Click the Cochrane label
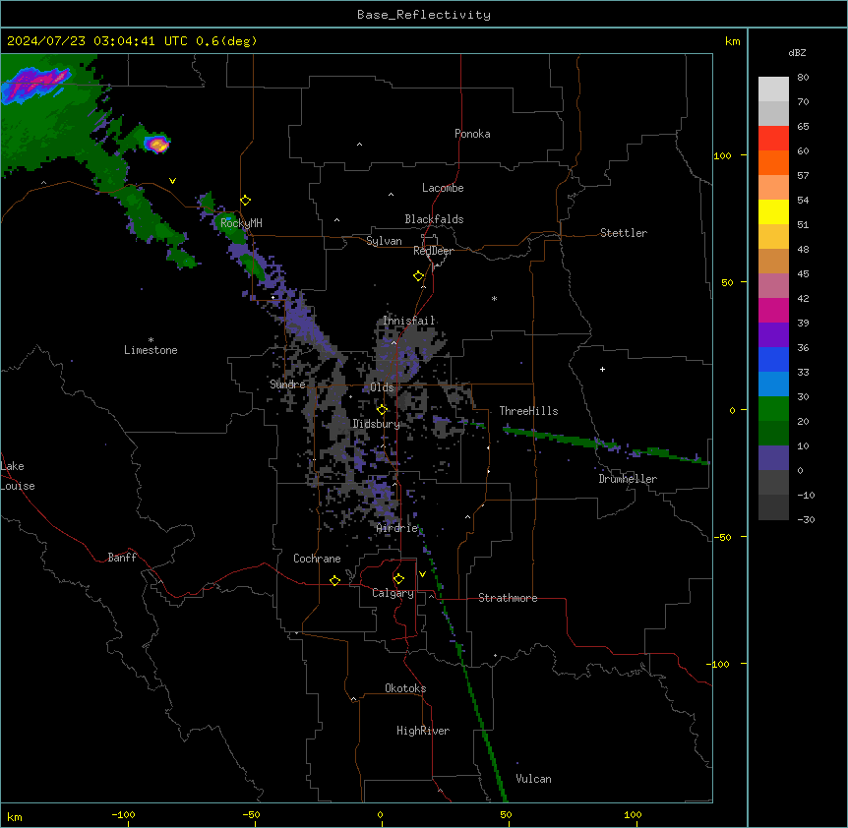 317,559
